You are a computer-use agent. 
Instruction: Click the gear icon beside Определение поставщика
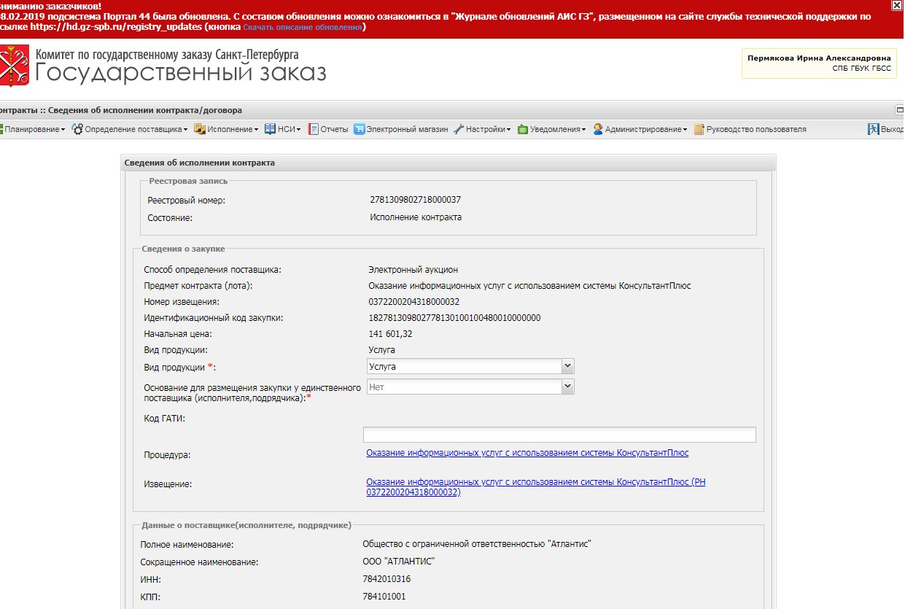tap(77, 130)
